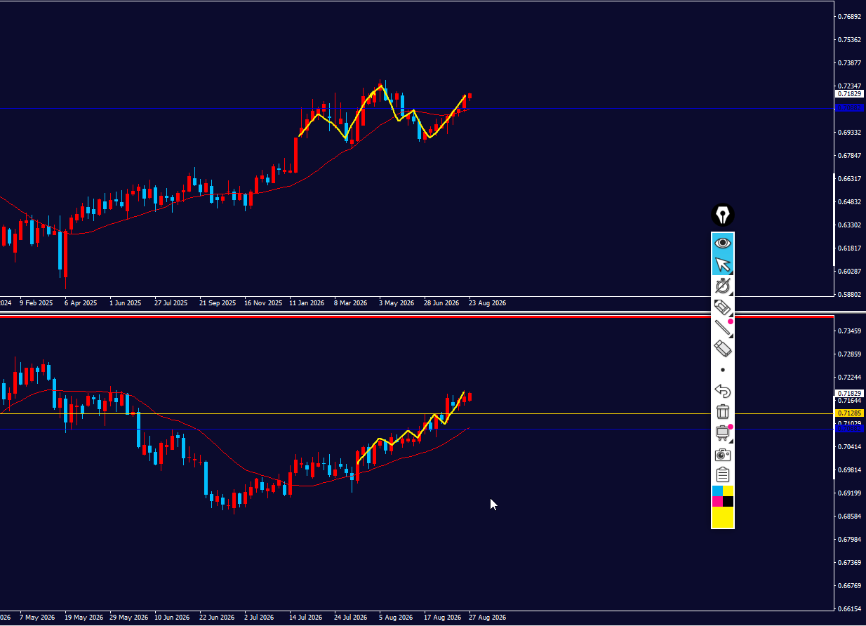Image resolution: width=866 pixels, height=626 pixels.
Task: Click the 14 Jul 2026 date label
Action: tap(305, 618)
